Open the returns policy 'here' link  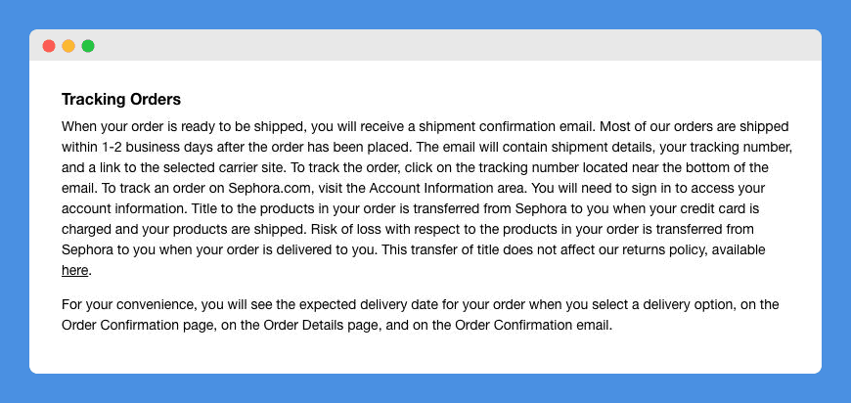tap(75, 270)
